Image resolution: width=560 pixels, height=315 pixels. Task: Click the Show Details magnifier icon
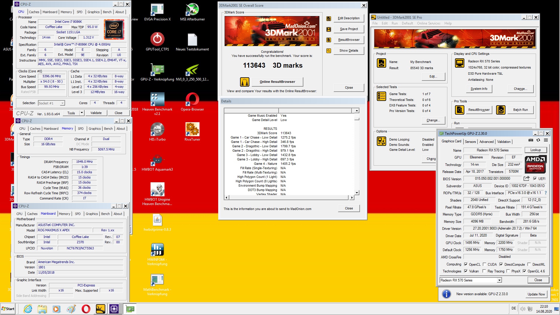click(x=329, y=51)
